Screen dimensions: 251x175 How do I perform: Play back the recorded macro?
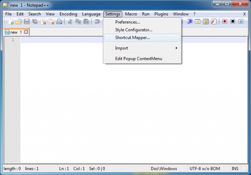pos(241,21)
